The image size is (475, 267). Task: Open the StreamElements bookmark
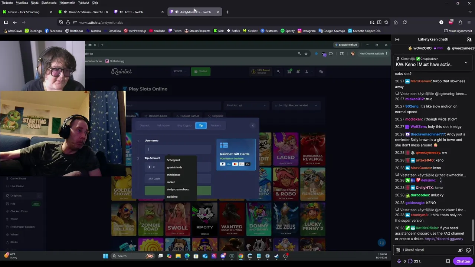pyautogui.click(x=197, y=31)
